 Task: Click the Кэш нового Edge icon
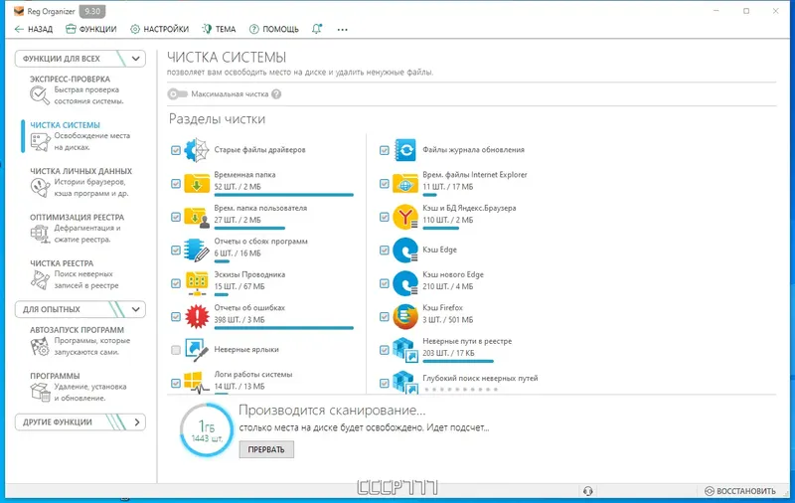click(x=405, y=283)
